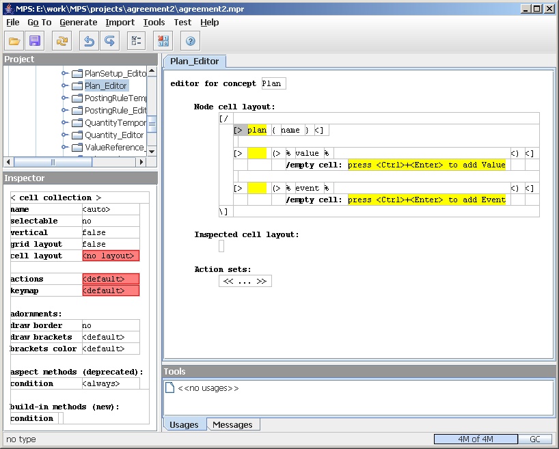Click the save floppy disk icon
559x449 pixels.
(x=35, y=41)
